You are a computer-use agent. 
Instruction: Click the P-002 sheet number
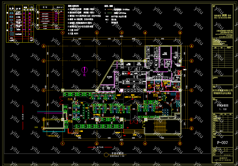pos(223,143)
